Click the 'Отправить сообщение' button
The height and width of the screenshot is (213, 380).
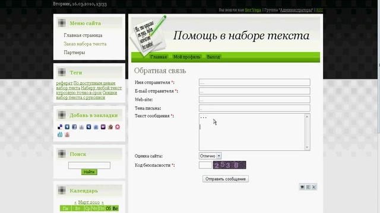226,179
